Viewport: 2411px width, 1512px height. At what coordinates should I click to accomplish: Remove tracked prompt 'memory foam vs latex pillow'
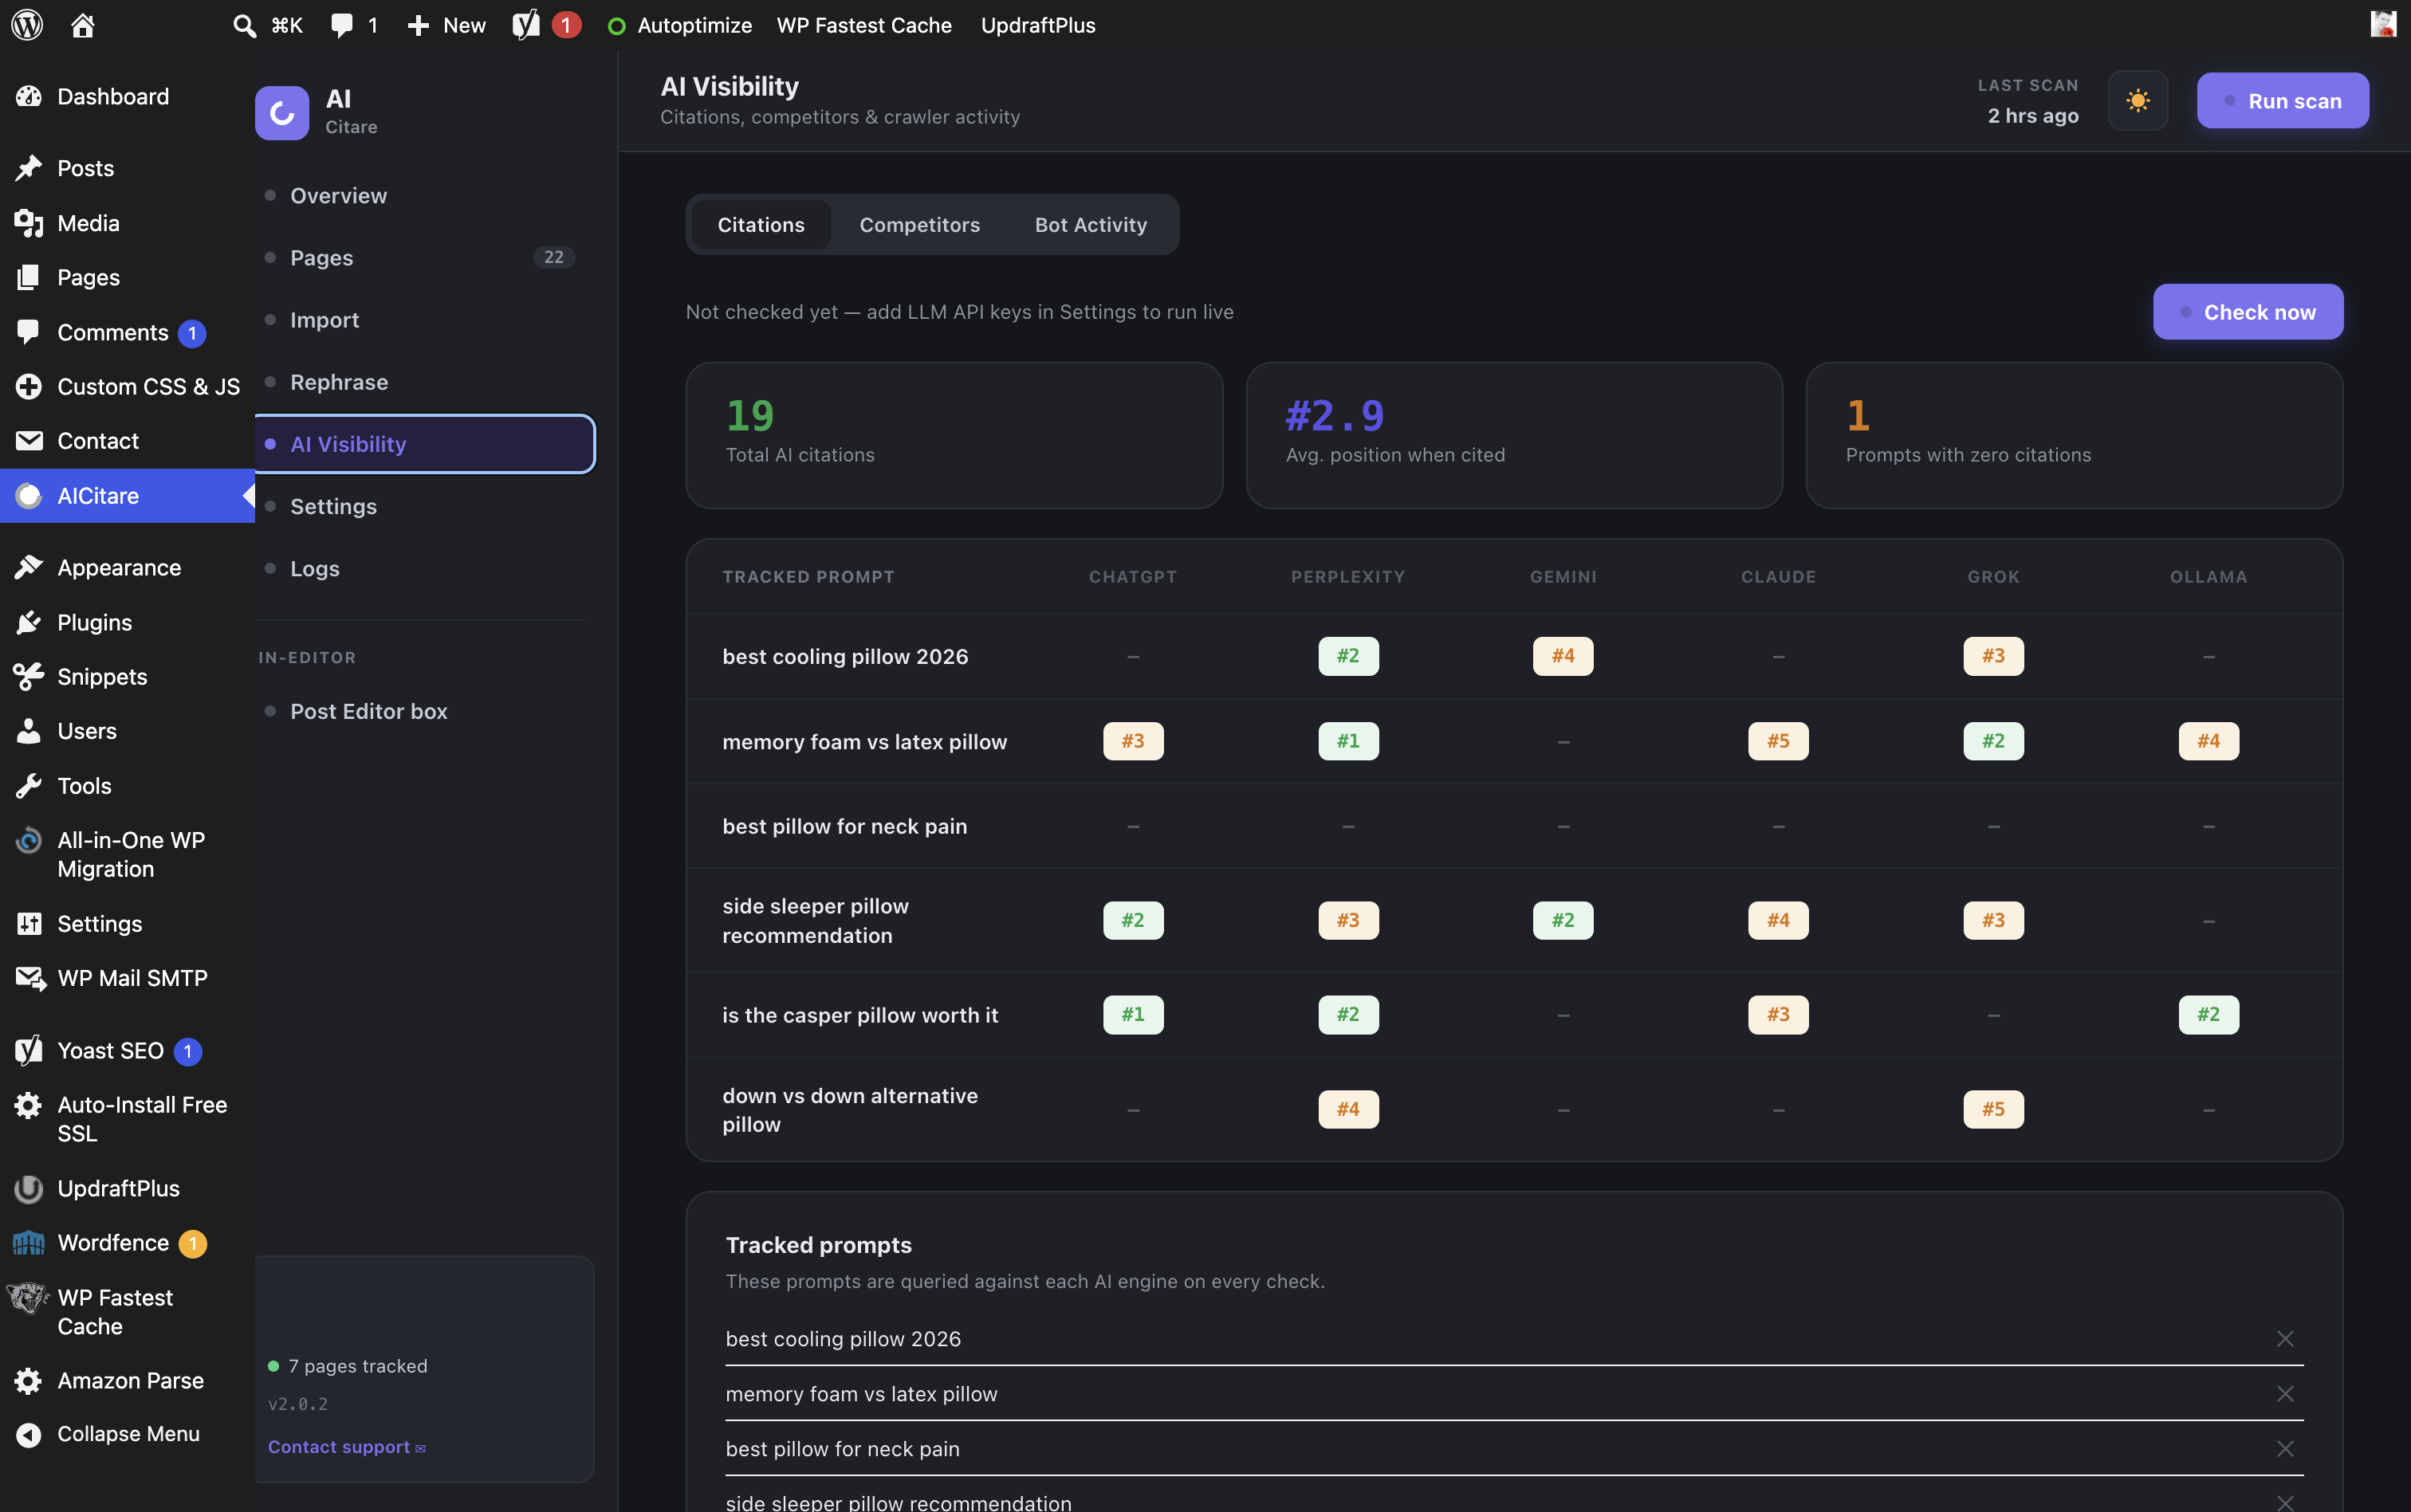(2285, 1394)
